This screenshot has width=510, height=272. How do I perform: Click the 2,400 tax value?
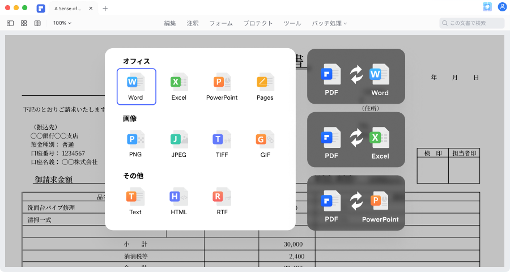[x=296, y=256]
